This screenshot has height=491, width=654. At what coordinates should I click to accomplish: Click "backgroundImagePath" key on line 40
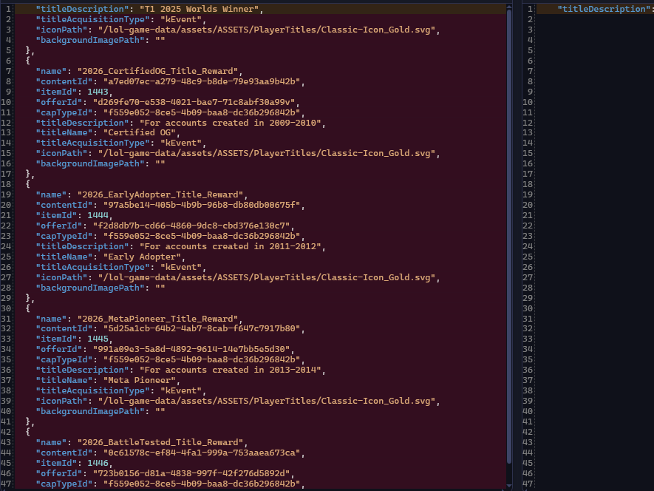pyautogui.click(x=90, y=411)
